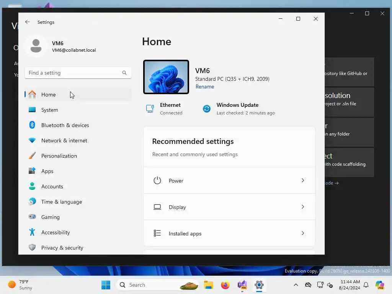Click the Windows Update sync icon

[206, 109]
